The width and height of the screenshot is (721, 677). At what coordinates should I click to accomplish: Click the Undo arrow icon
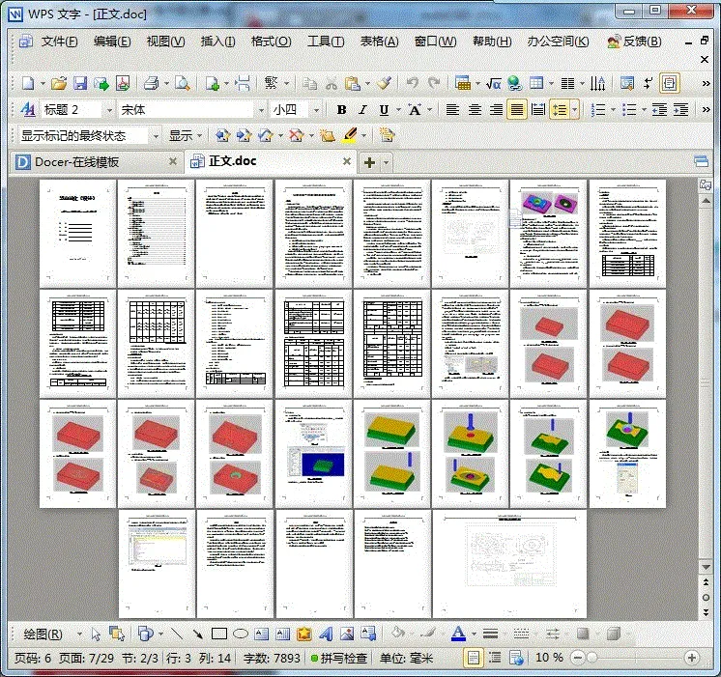pyautogui.click(x=412, y=83)
